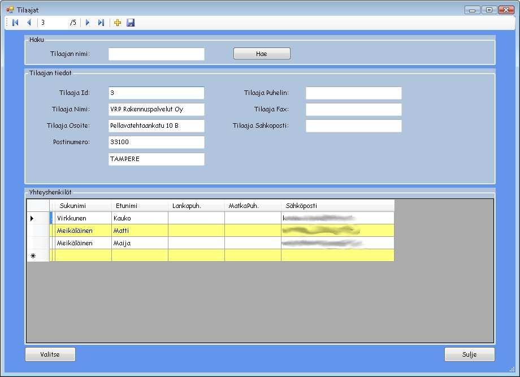
Task: Add new record with plus icon
Action: [x=118, y=23]
